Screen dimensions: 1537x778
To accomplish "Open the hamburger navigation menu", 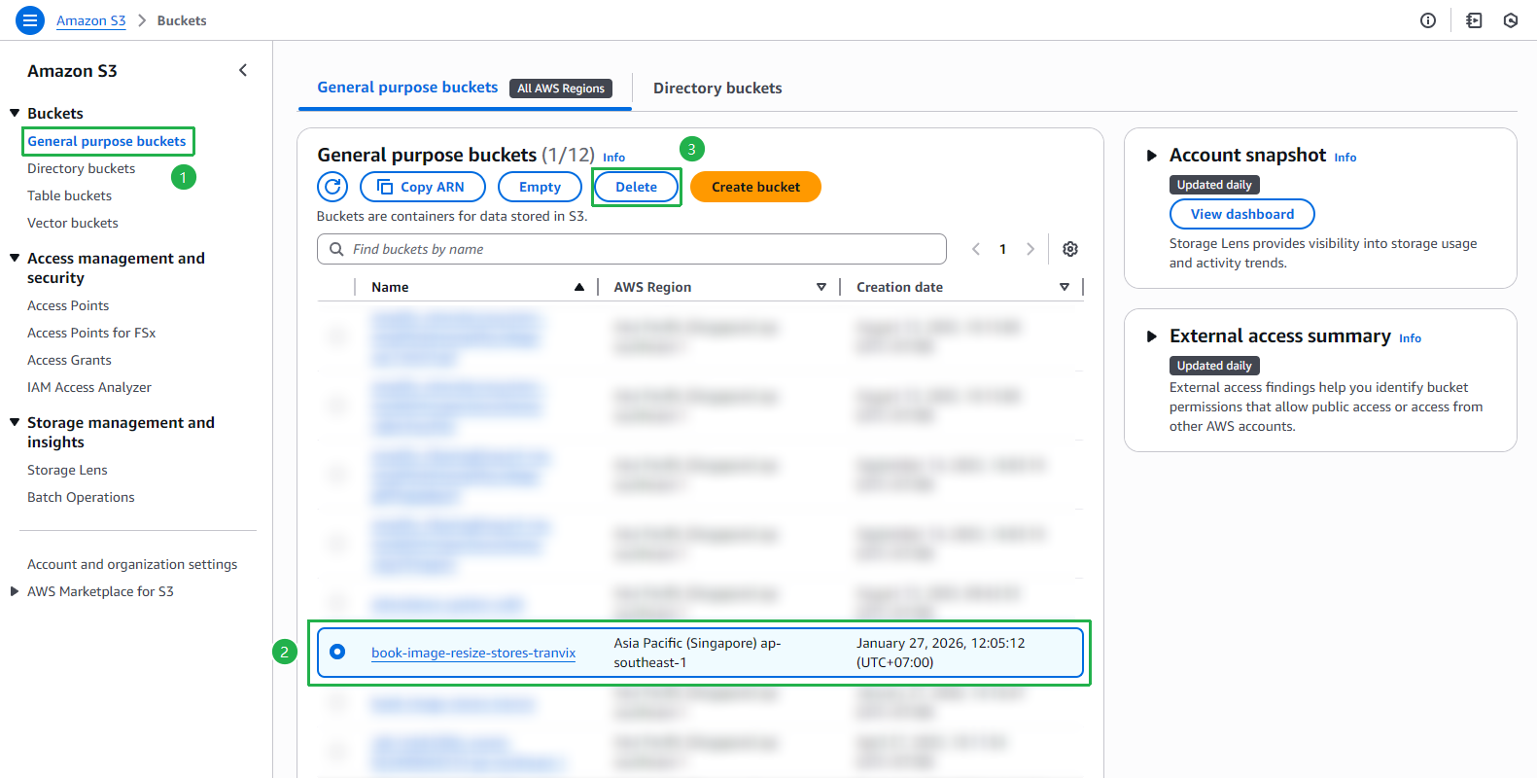I will coord(30,19).
